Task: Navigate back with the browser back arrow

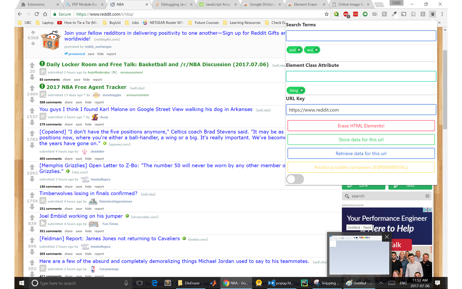Action: click(20, 14)
